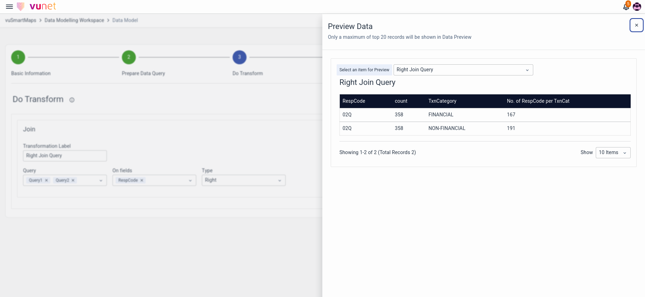Go to step 1 Basic Information
Viewport: 645px width, 297px height.
click(x=18, y=57)
